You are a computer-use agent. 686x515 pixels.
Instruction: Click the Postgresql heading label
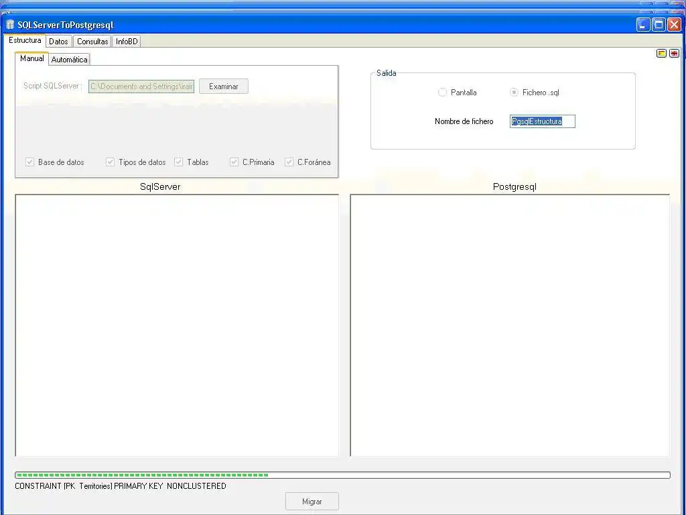tap(514, 186)
